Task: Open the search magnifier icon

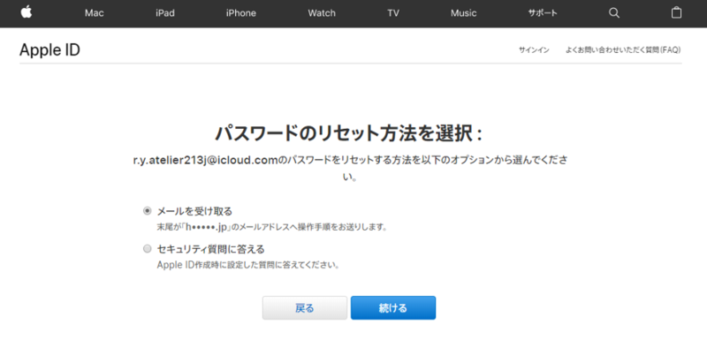Action: click(x=614, y=13)
